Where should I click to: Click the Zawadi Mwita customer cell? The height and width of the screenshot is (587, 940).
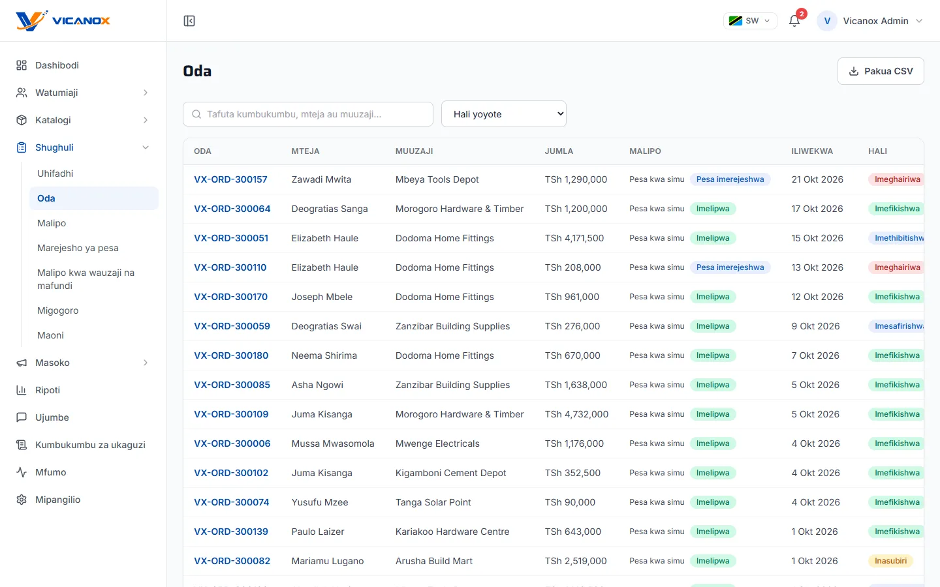pos(321,179)
